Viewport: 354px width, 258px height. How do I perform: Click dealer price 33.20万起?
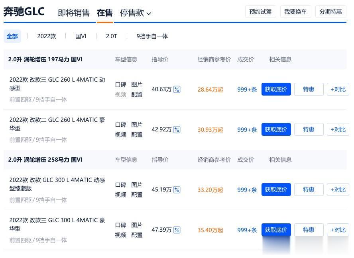(x=210, y=190)
